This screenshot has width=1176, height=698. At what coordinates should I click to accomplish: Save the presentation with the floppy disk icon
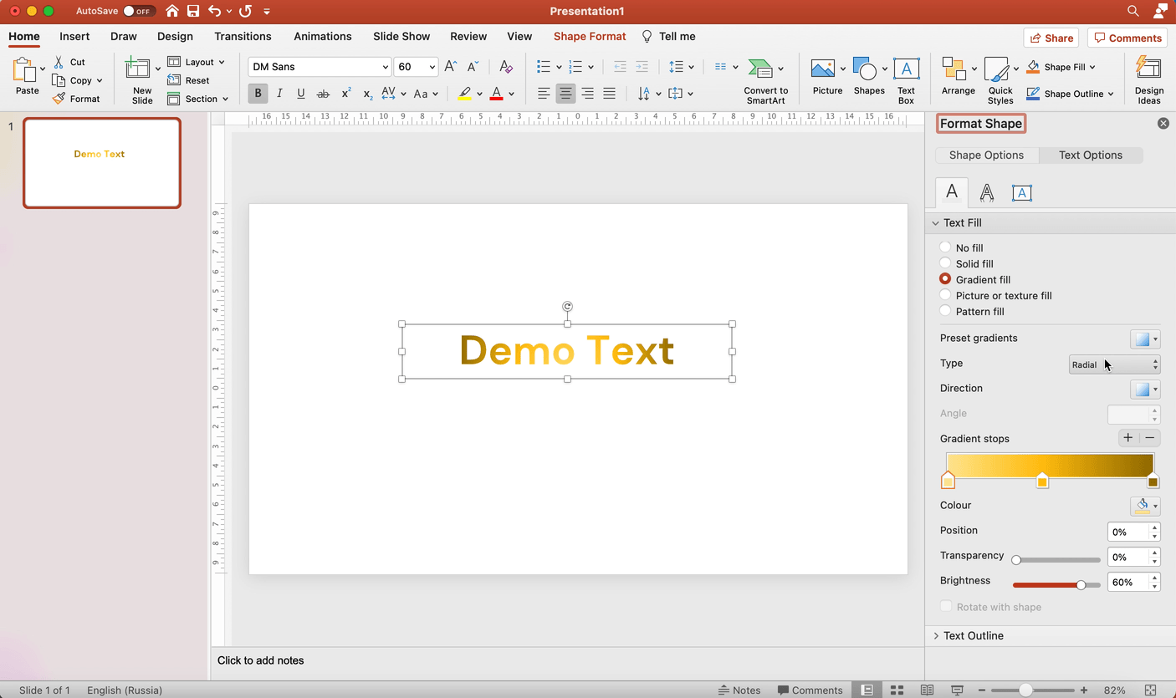pyautogui.click(x=193, y=11)
